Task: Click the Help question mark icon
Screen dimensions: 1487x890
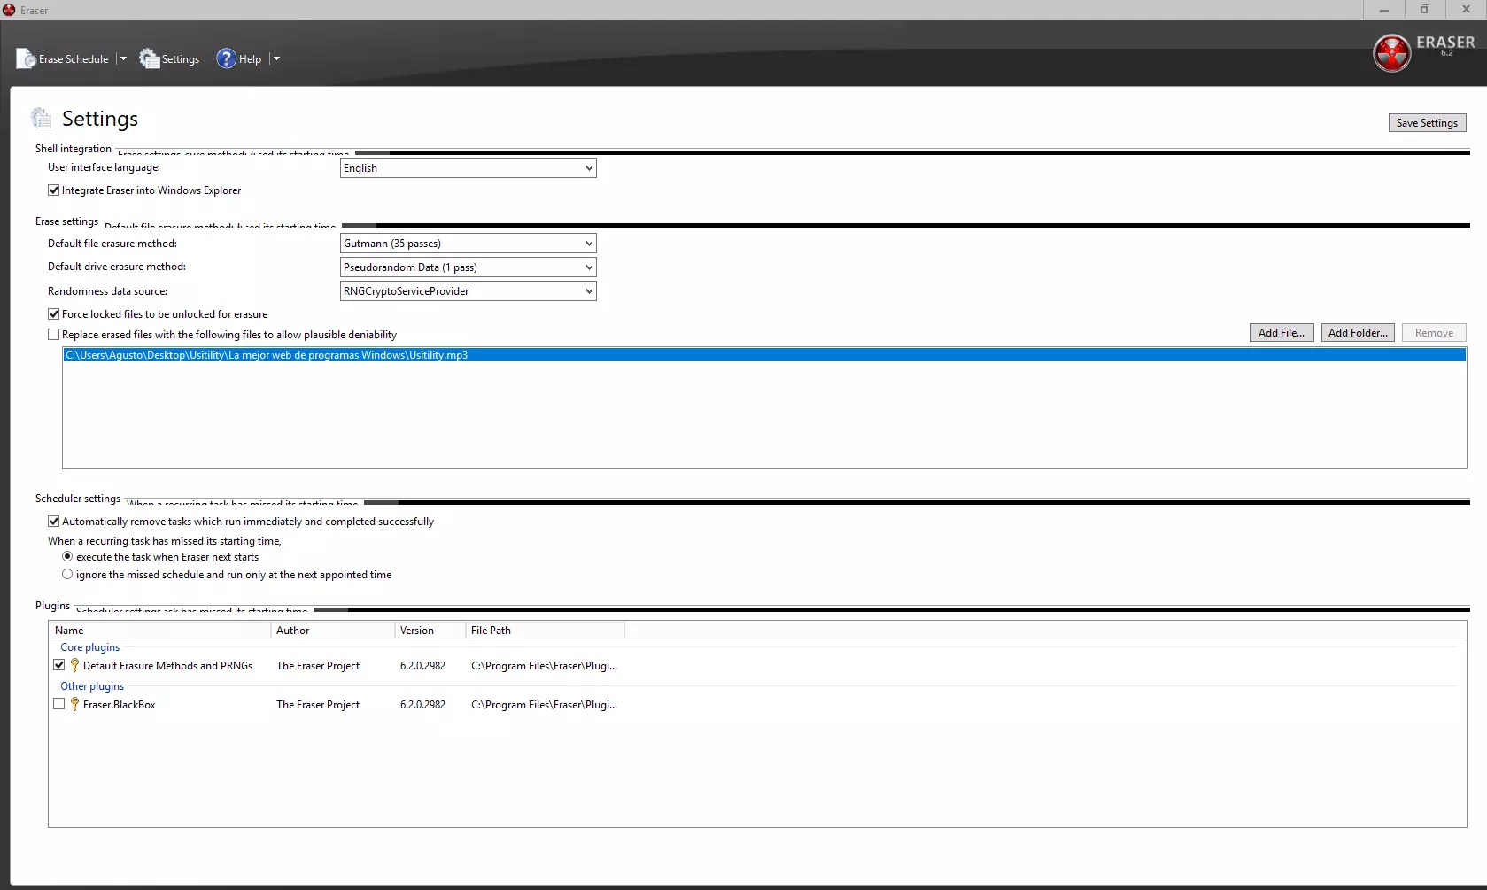Action: tap(226, 58)
